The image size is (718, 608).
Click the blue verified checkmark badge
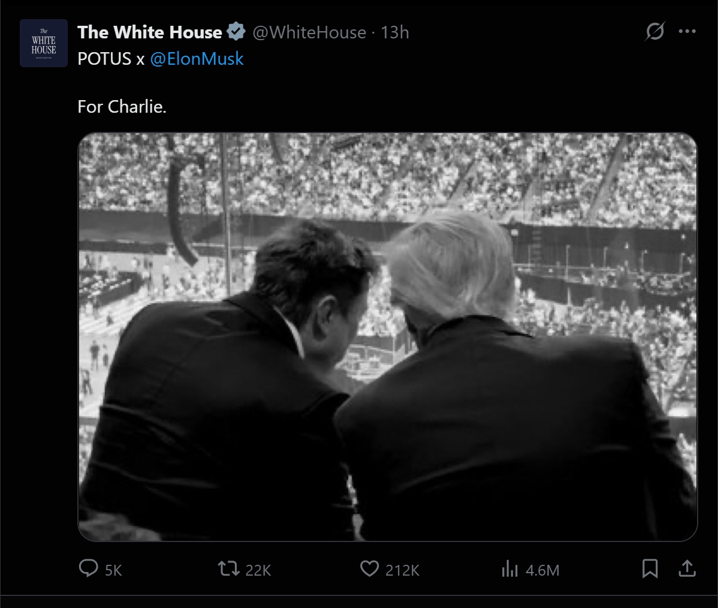tap(236, 32)
